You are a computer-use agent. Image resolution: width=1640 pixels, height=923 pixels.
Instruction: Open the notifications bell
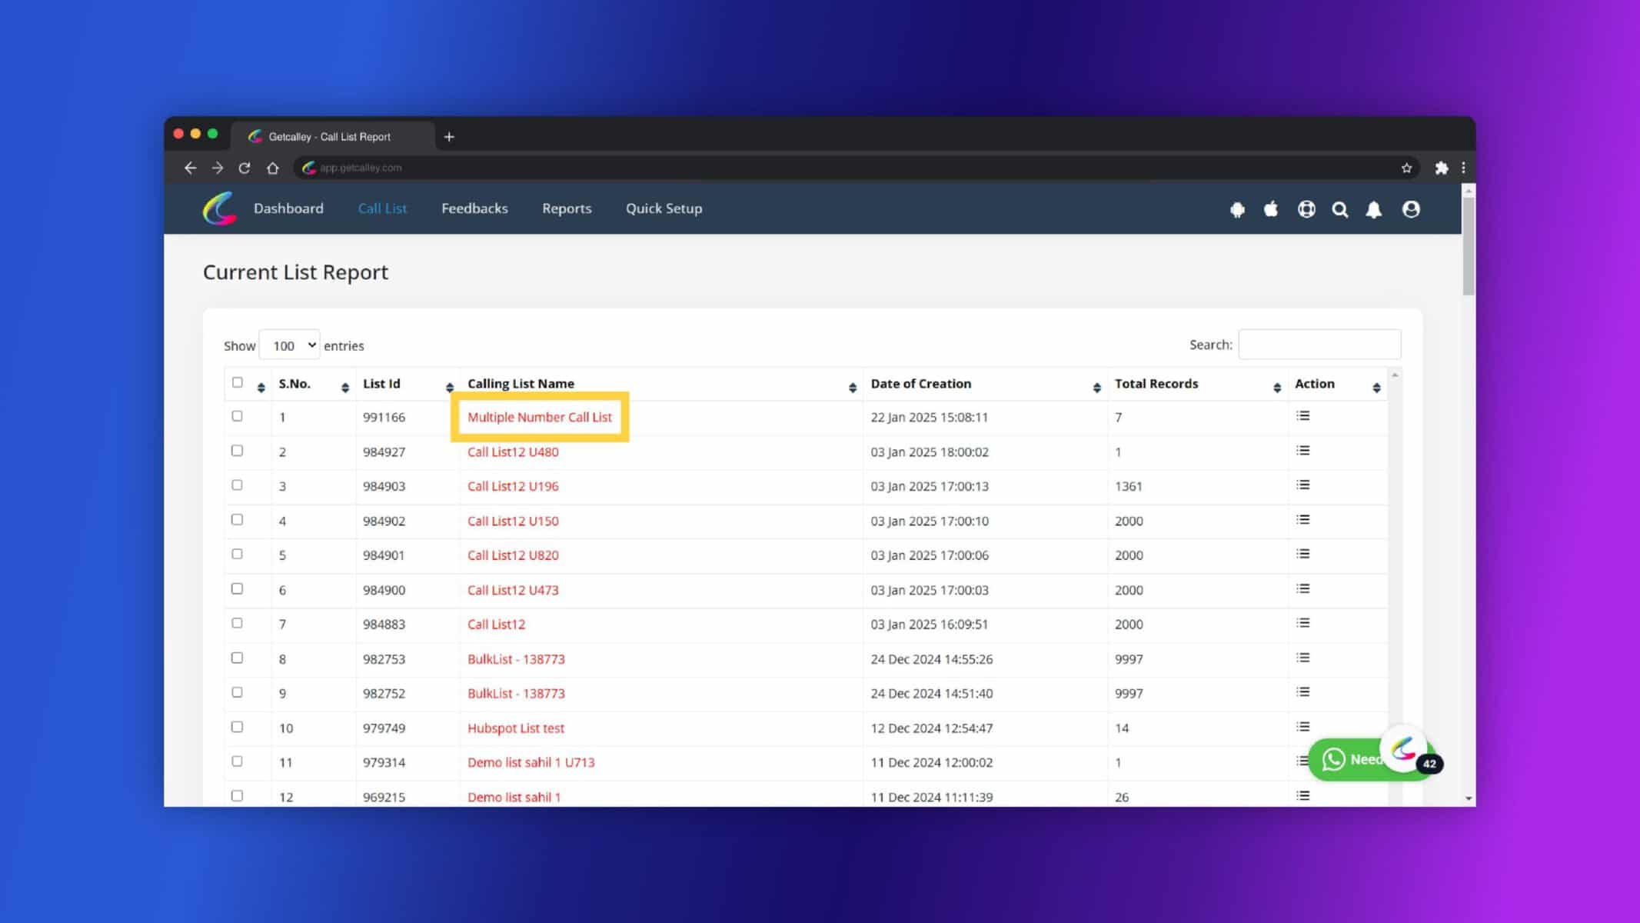pos(1374,209)
